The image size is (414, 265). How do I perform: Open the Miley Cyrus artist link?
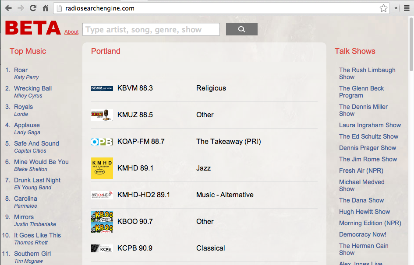pos(28,96)
